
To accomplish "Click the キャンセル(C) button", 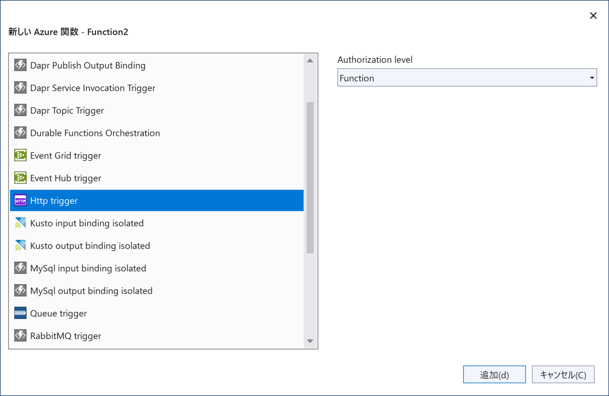I will (x=563, y=374).
